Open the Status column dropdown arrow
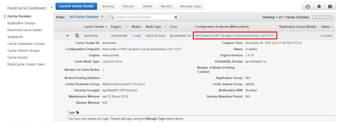The width and height of the screenshot is (338, 122). (332, 27)
